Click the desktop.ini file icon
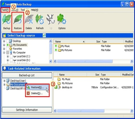This screenshot has height=119, width=135. [x=59, y=87]
